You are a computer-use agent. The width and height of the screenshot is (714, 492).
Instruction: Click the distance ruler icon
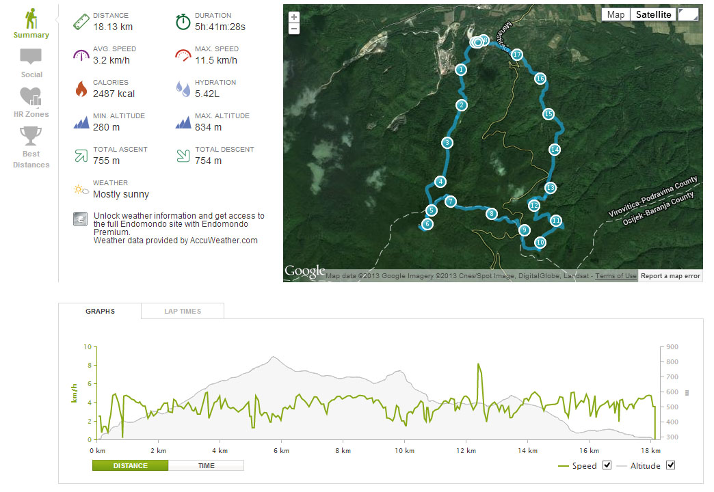coord(81,22)
